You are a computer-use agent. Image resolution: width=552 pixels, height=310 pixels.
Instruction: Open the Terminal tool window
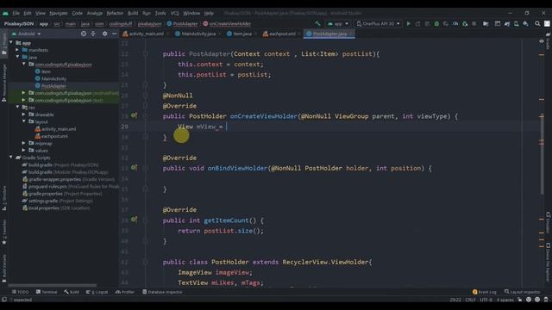(x=47, y=292)
